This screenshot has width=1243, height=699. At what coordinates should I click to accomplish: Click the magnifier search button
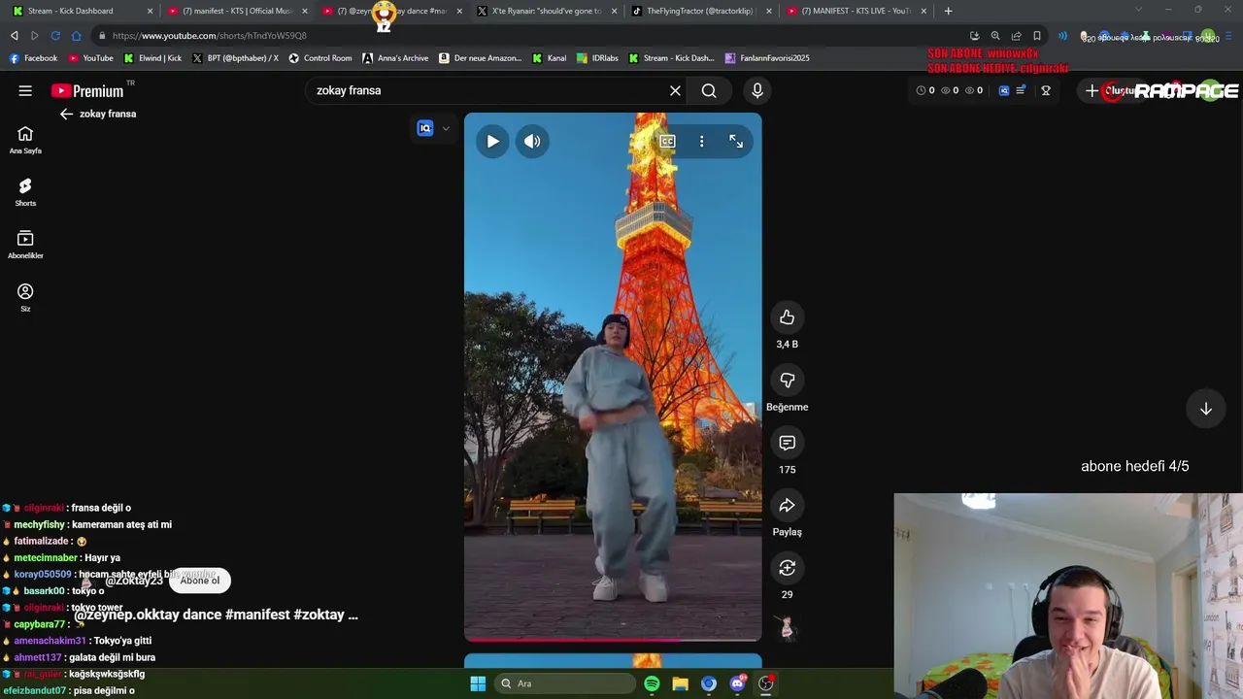point(709,90)
